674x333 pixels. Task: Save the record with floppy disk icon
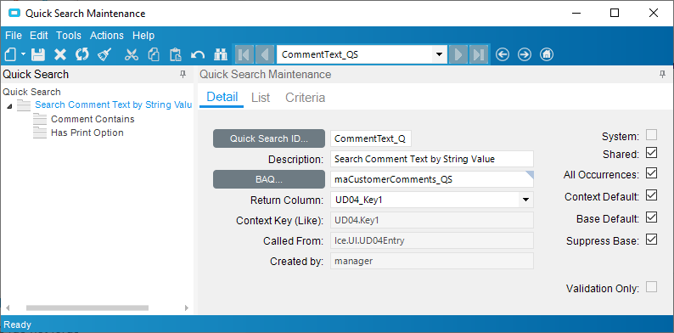[x=38, y=54]
